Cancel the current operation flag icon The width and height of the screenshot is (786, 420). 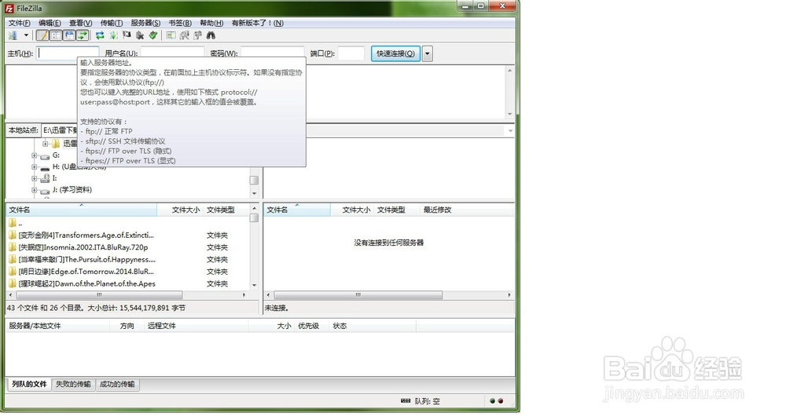127,35
